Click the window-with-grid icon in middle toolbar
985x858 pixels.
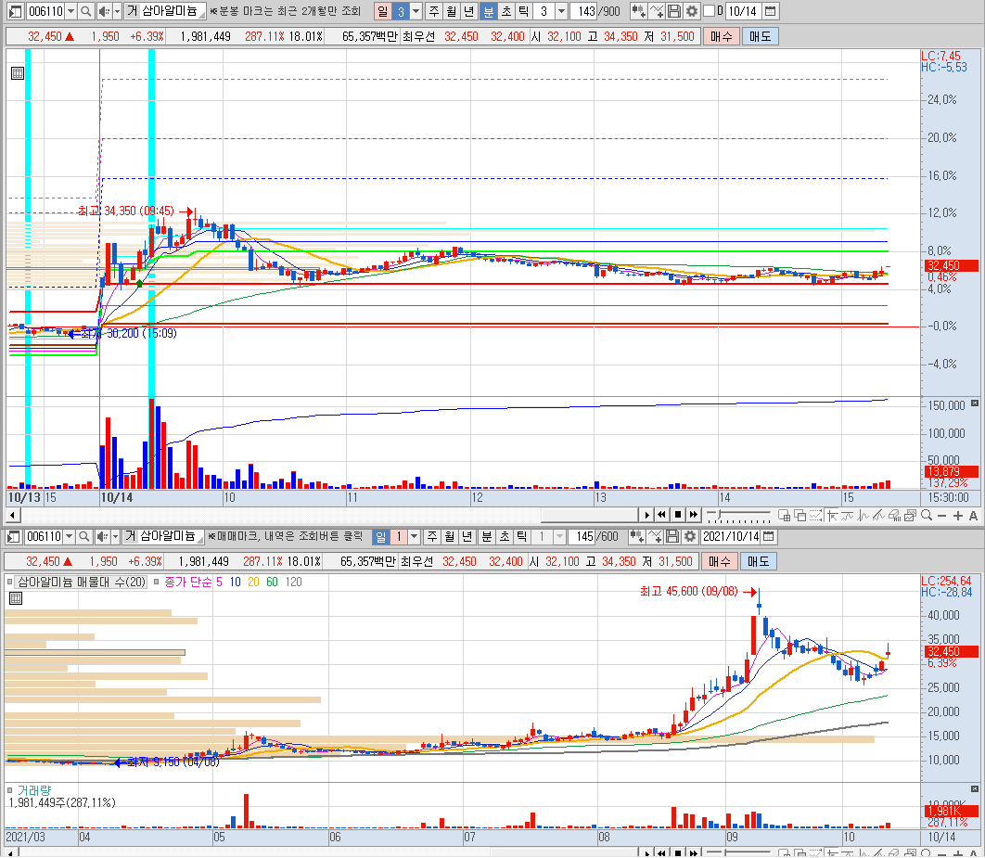click(784, 516)
